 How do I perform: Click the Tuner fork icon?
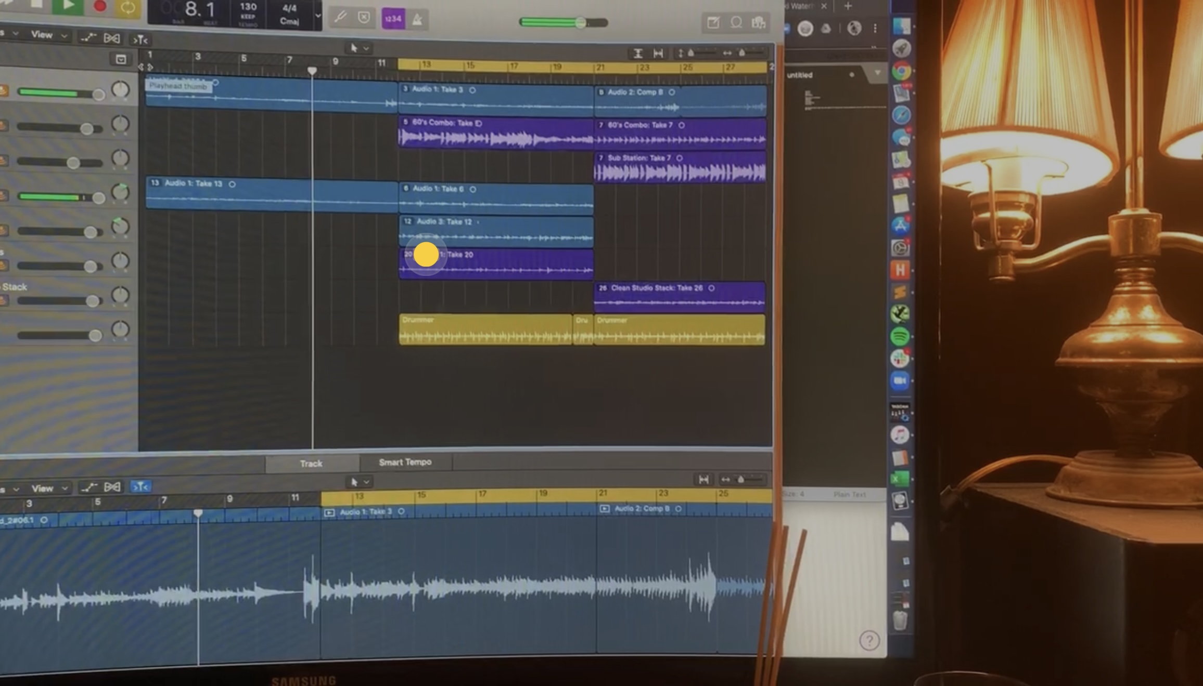[x=340, y=17]
